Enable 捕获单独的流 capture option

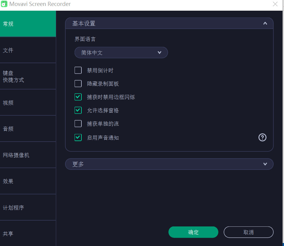coord(78,124)
